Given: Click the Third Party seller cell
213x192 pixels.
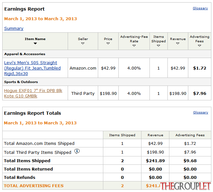Looking at the screenshot, I should (x=83, y=94).
